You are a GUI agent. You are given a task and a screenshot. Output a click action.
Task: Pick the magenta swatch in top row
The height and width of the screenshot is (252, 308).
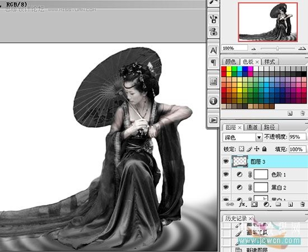pyautogui.click(x=250, y=69)
